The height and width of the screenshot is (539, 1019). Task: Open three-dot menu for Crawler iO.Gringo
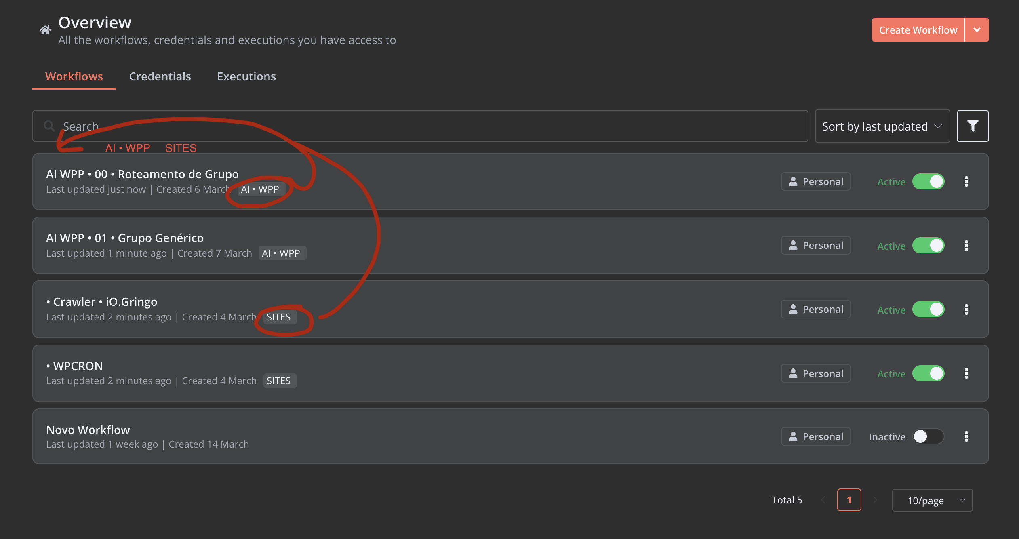click(x=966, y=310)
